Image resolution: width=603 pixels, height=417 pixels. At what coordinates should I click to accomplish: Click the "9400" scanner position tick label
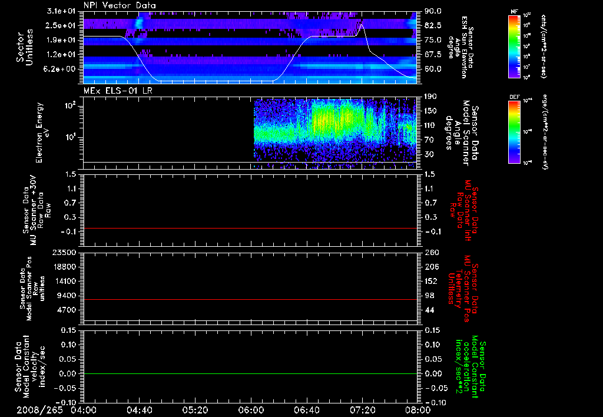67,296
